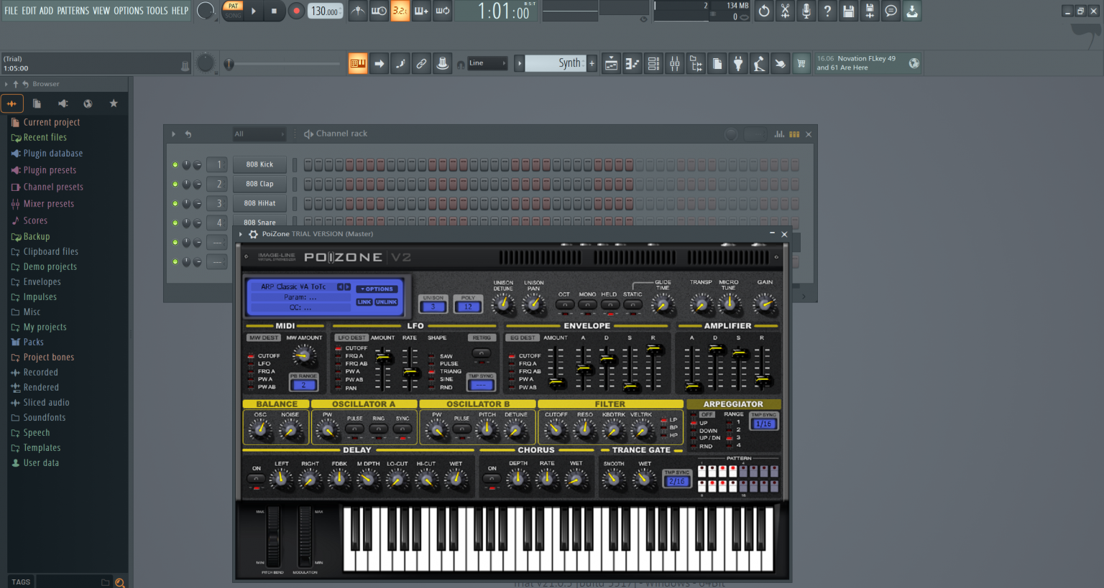1104x588 pixels.
Task: Mute the 808 Kick channel
Action: click(175, 164)
